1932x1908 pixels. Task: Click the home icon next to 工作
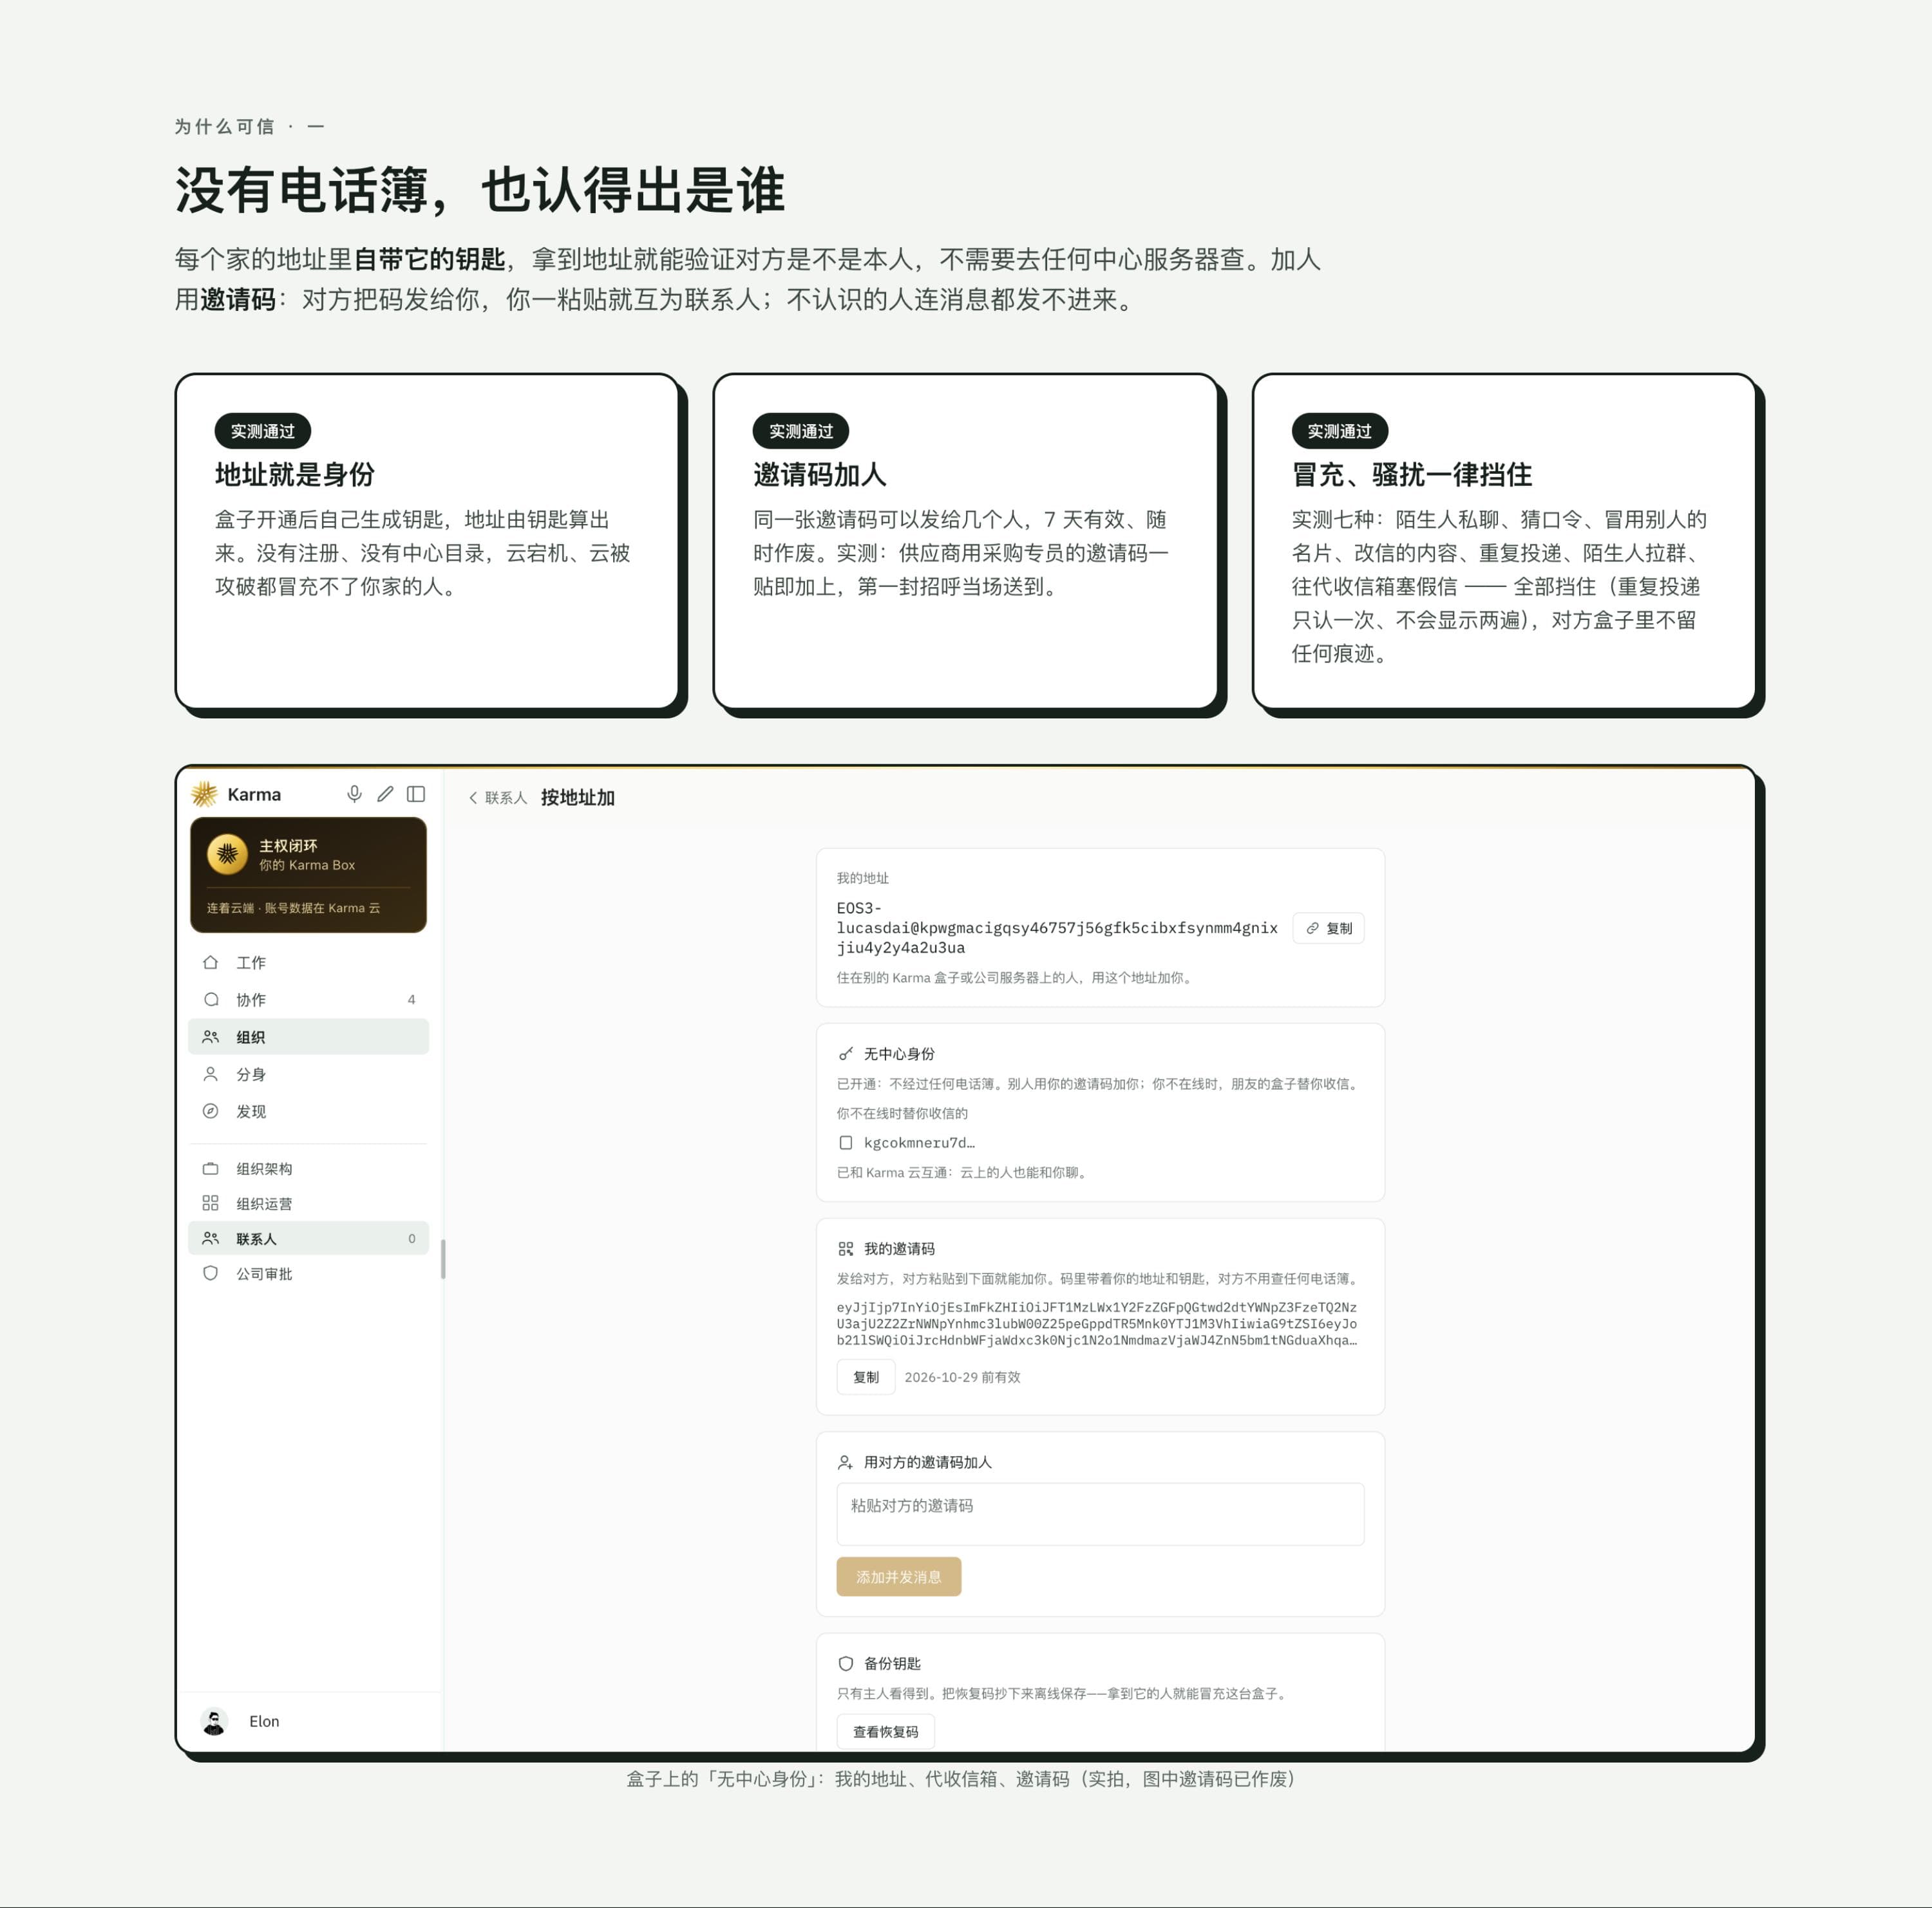pos(210,962)
